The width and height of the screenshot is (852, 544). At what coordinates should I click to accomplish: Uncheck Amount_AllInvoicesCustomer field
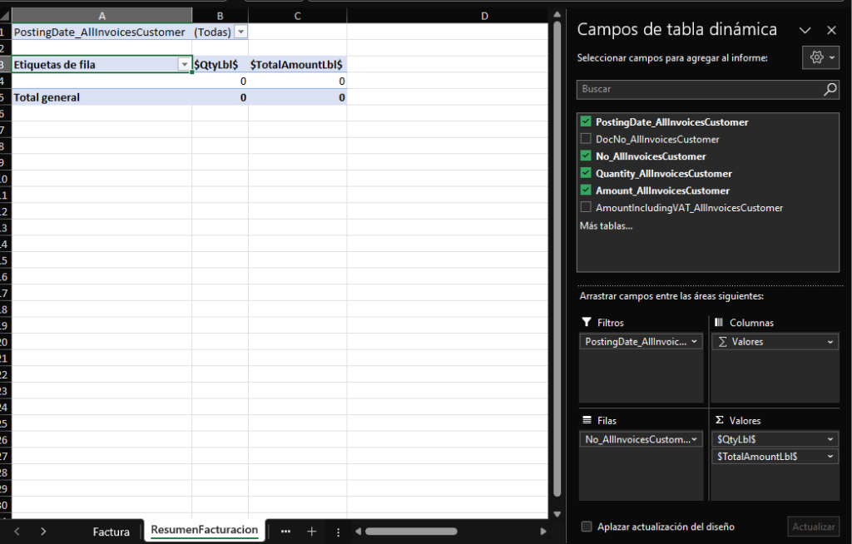[585, 190]
